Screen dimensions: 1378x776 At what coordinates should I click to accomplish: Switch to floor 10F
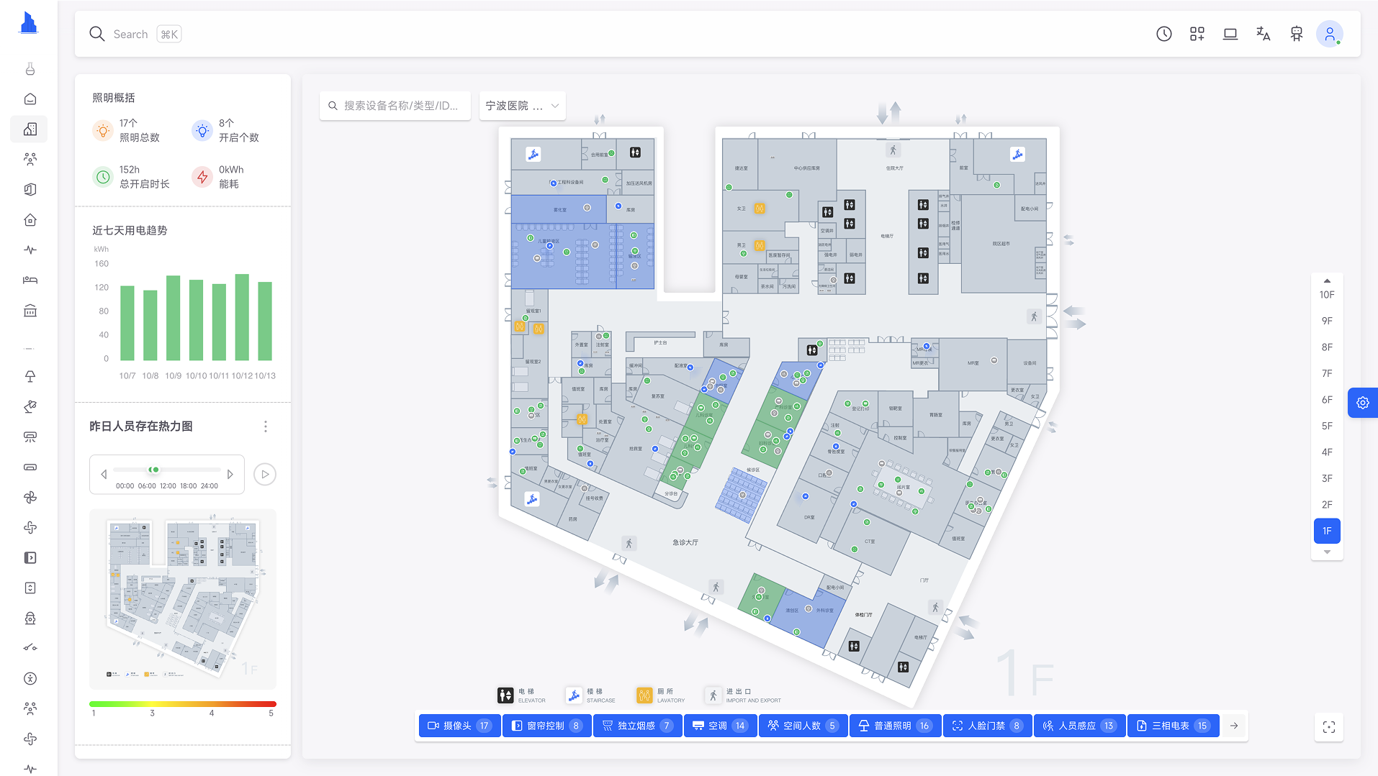[1326, 295]
